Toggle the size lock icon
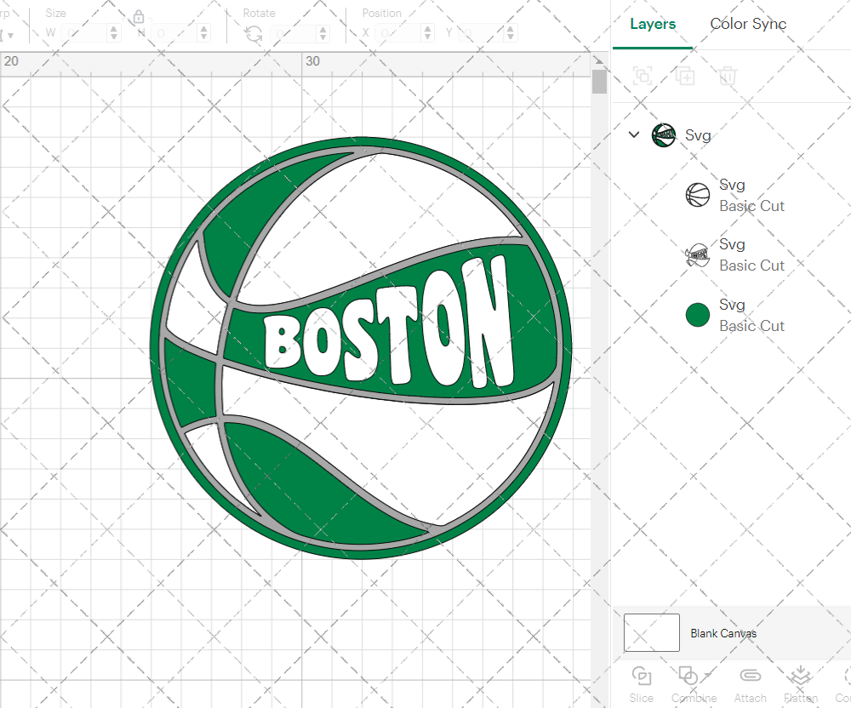This screenshot has width=851, height=708. 139,17
